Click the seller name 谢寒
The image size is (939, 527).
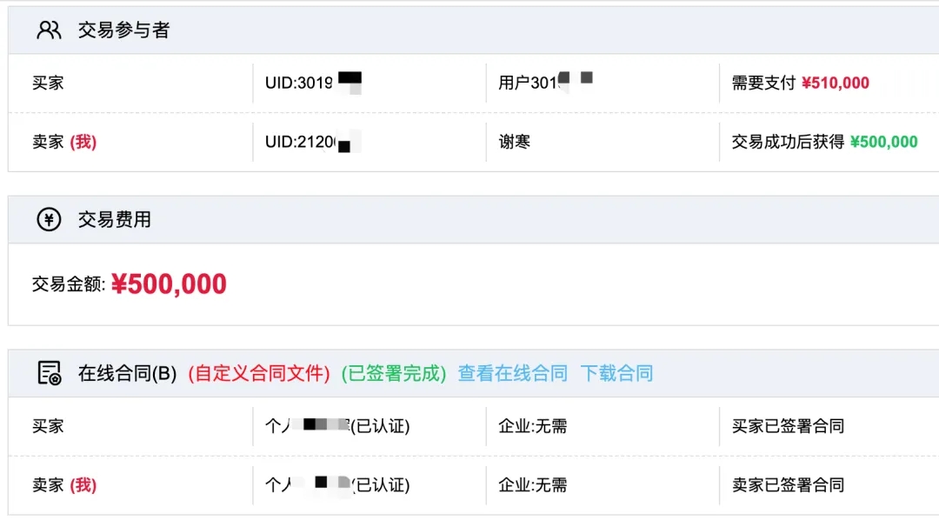(x=515, y=142)
